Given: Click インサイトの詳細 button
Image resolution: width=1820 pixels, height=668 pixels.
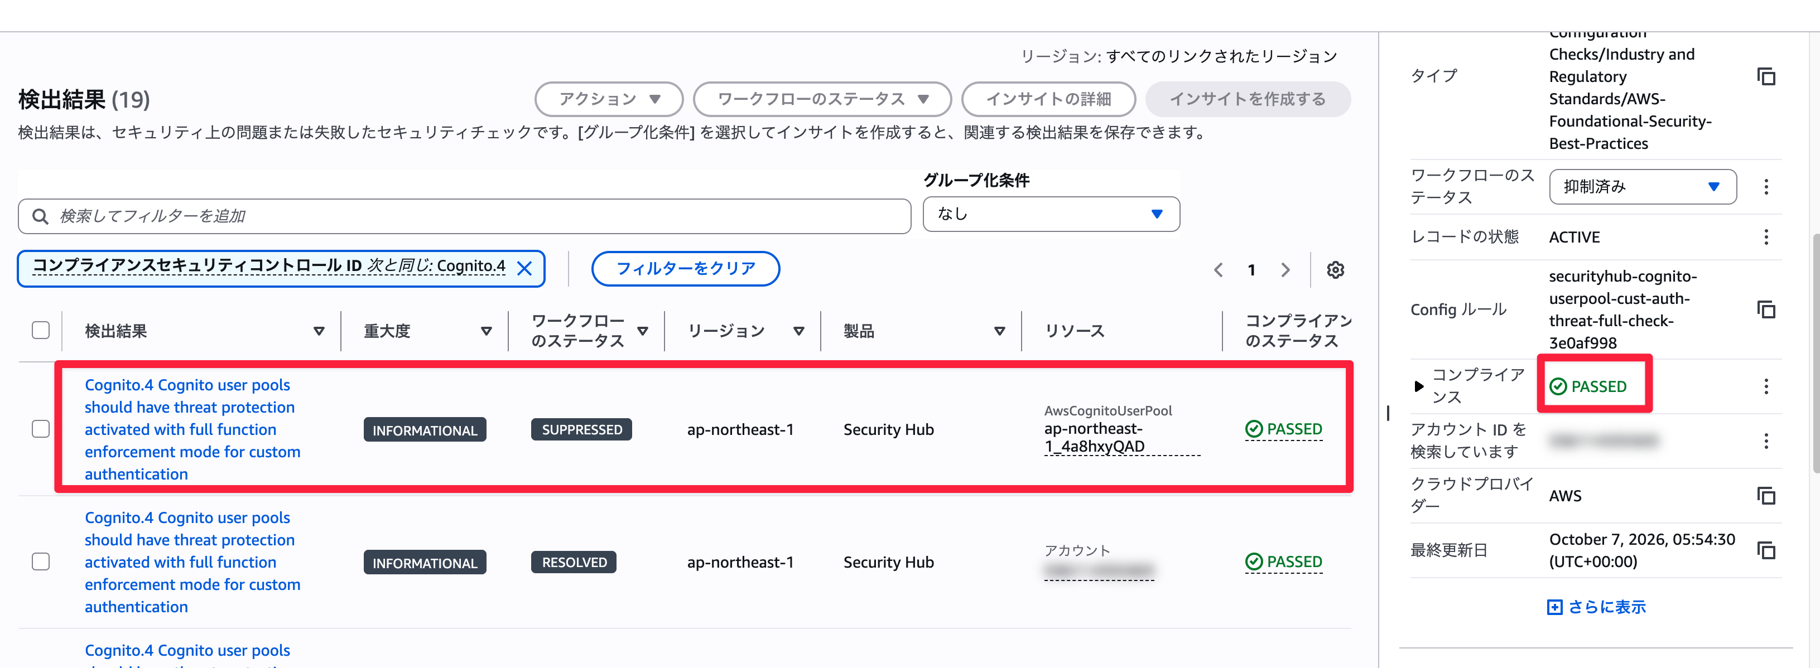Looking at the screenshot, I should click(x=1048, y=99).
